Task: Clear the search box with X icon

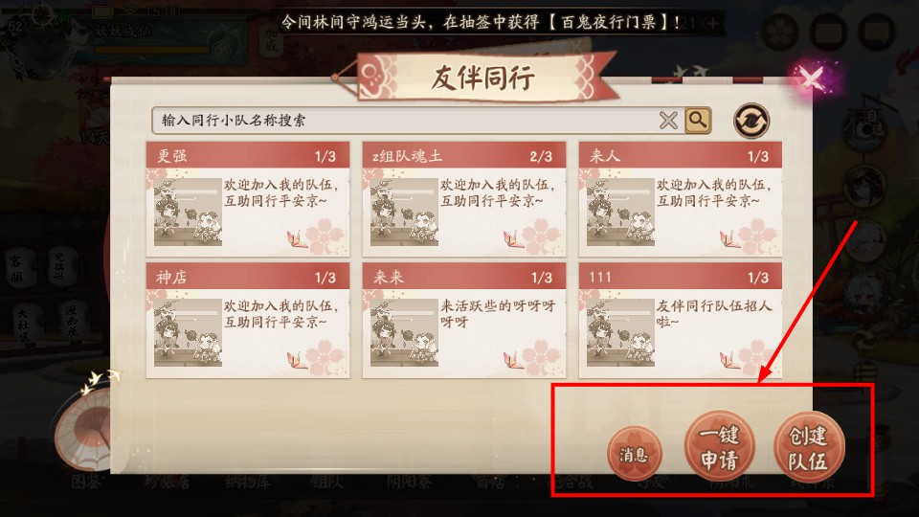Action: pos(668,121)
